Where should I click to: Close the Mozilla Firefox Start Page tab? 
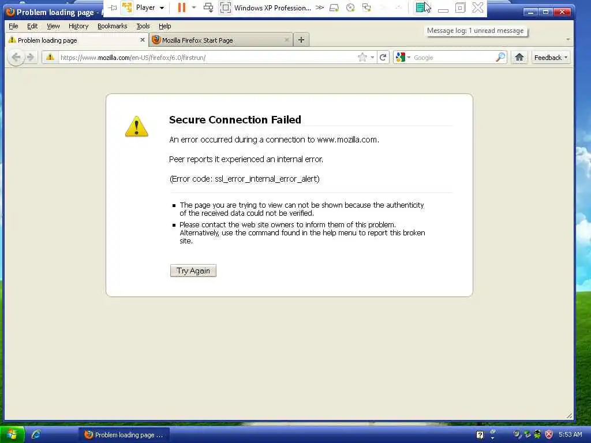[286, 40]
